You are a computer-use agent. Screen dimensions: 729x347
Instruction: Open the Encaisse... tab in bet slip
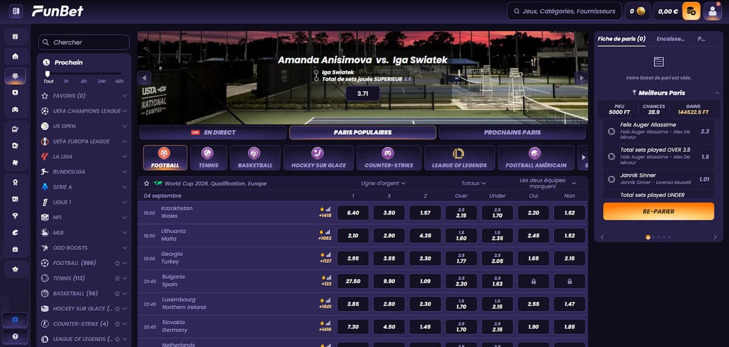tap(671, 39)
